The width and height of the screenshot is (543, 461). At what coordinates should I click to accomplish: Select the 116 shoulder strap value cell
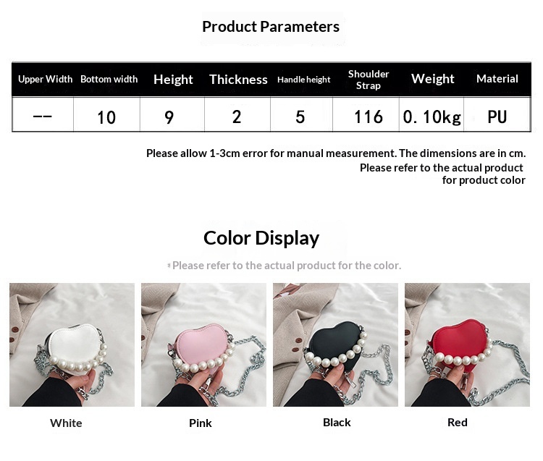click(x=366, y=114)
